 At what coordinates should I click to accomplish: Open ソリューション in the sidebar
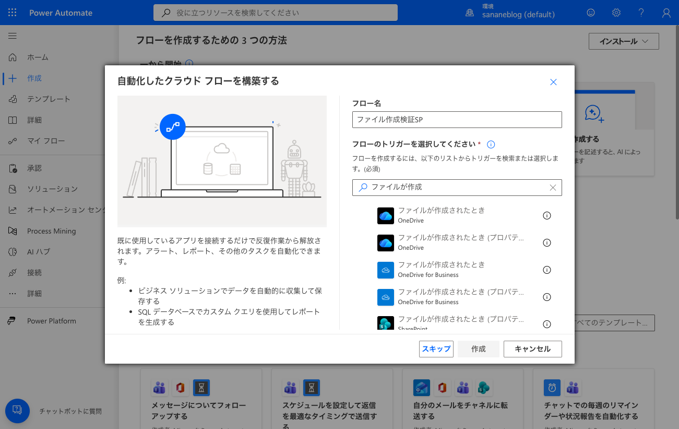(x=52, y=189)
